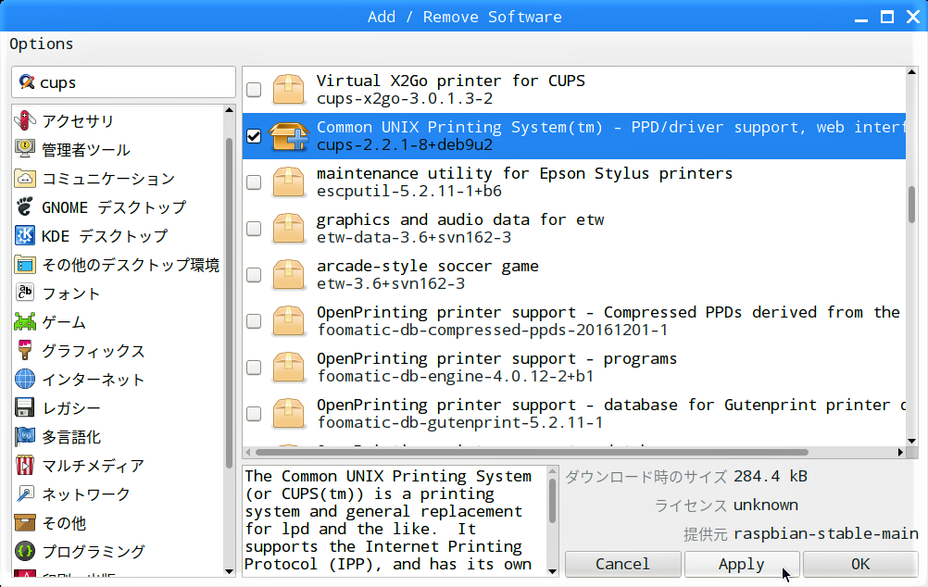Check the foomatic-db-gutenprint checkbox
This screenshot has height=587, width=928.
point(254,414)
